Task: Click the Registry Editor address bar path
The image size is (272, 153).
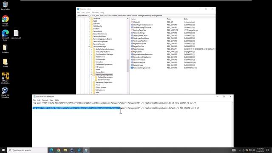Action: [146, 16]
